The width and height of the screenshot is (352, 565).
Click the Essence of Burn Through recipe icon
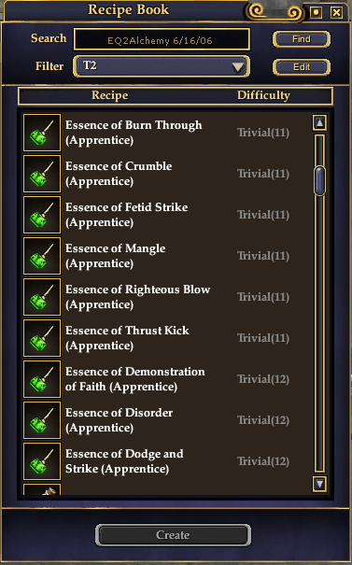(42, 133)
